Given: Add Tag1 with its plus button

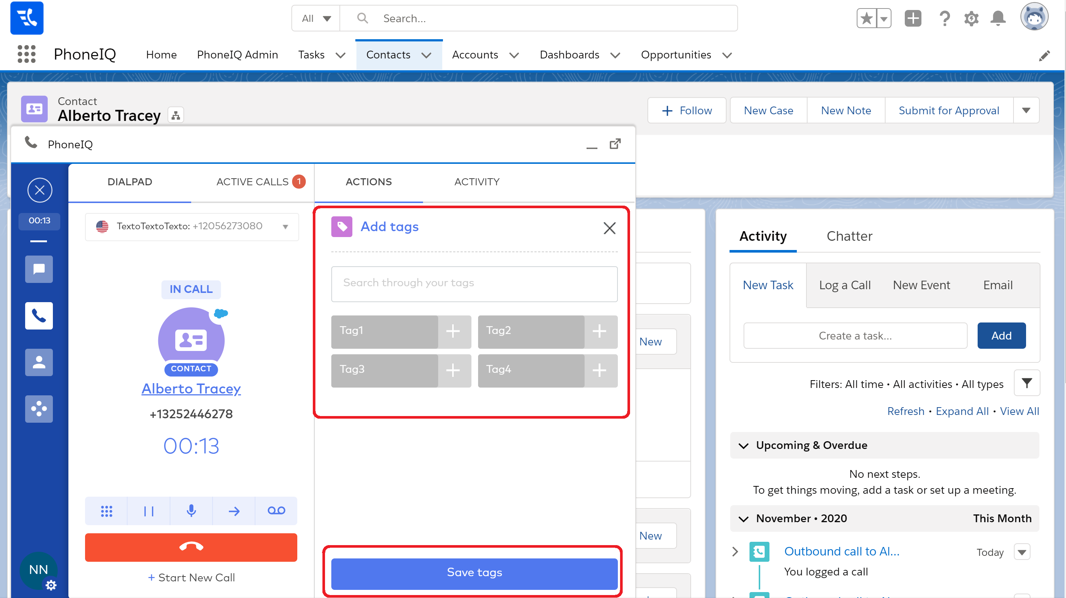Looking at the screenshot, I should (x=453, y=331).
